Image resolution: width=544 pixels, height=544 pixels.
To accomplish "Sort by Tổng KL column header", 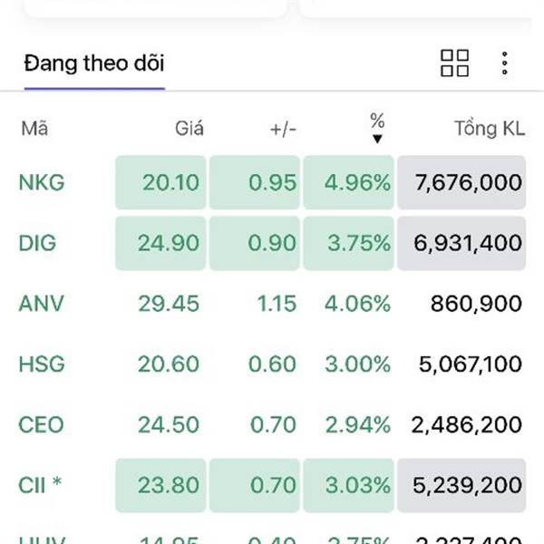I will (x=490, y=129).
